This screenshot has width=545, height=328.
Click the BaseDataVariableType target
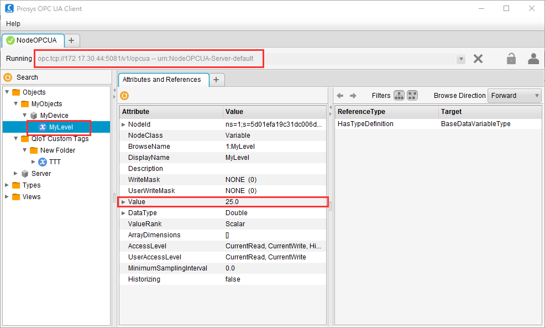click(x=476, y=124)
